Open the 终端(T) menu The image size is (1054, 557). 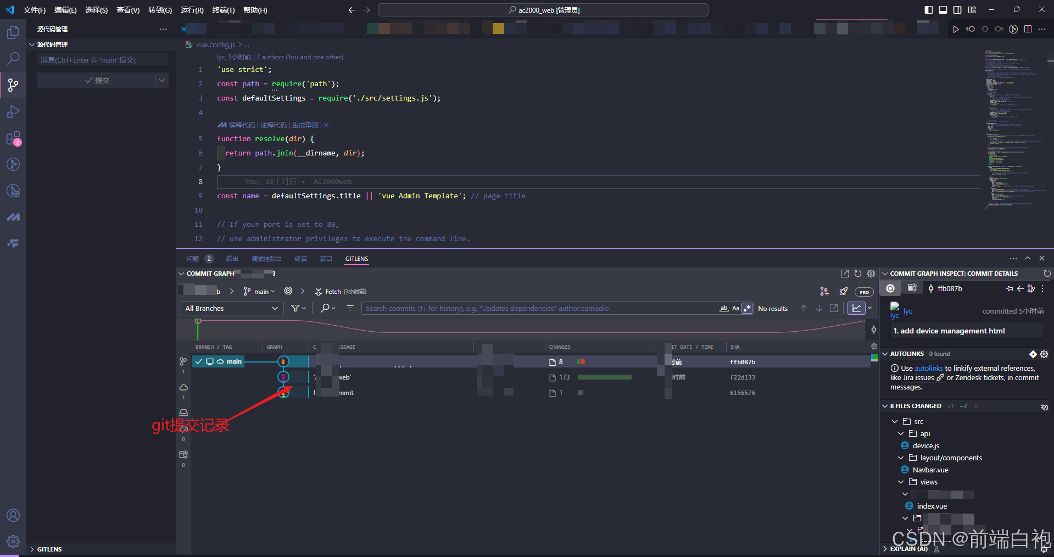224,10
